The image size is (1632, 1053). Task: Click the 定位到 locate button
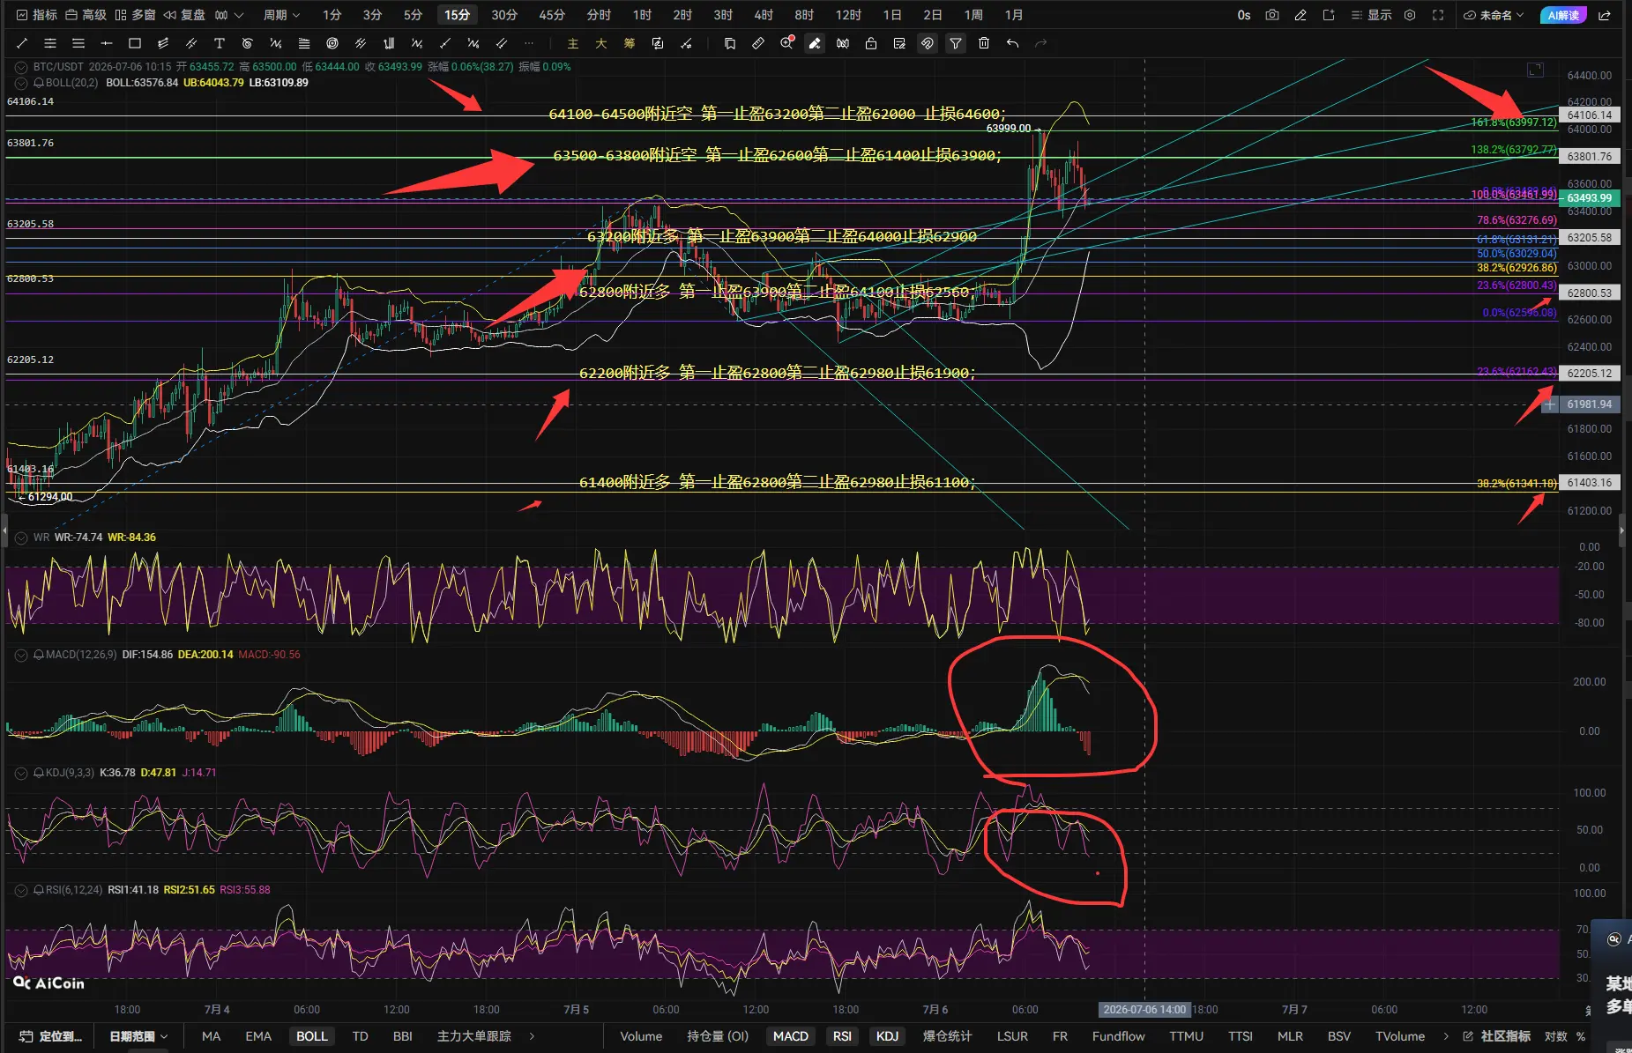(50, 1036)
